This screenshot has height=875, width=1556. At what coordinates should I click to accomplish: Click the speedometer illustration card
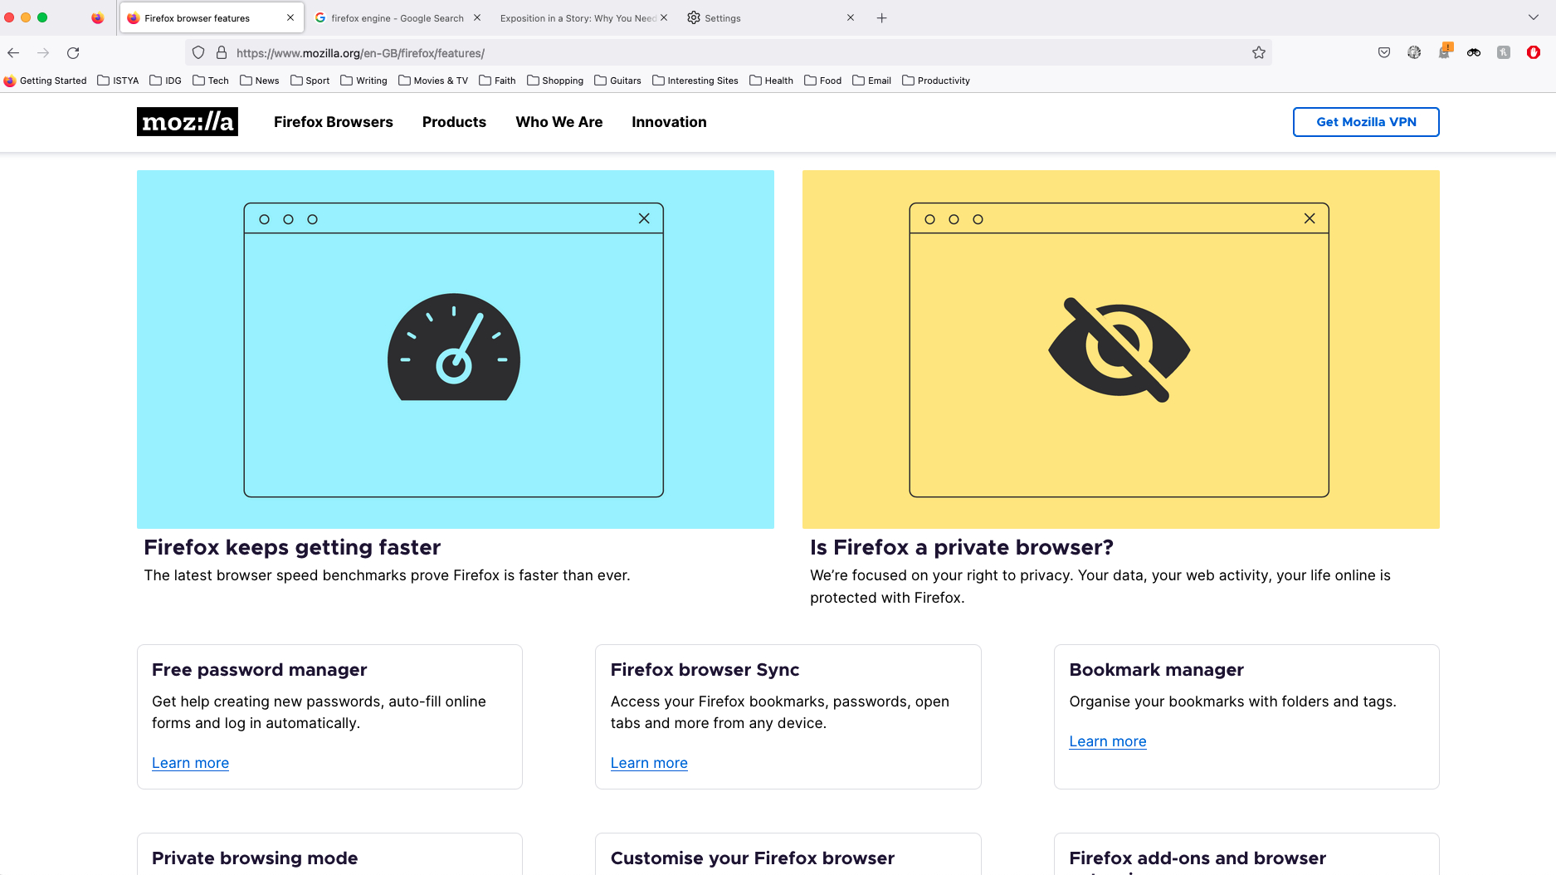point(456,350)
